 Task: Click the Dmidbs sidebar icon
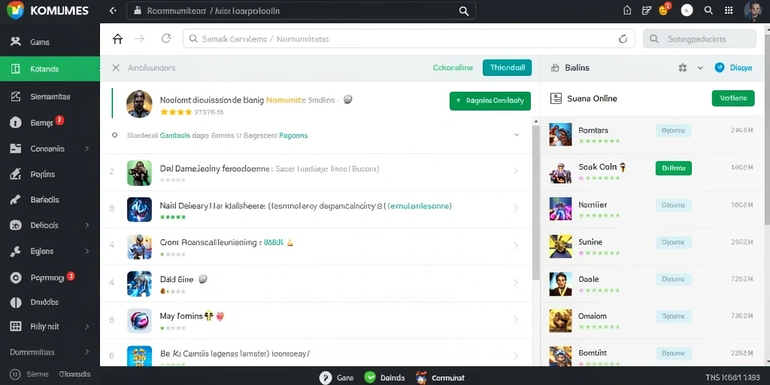point(16,302)
